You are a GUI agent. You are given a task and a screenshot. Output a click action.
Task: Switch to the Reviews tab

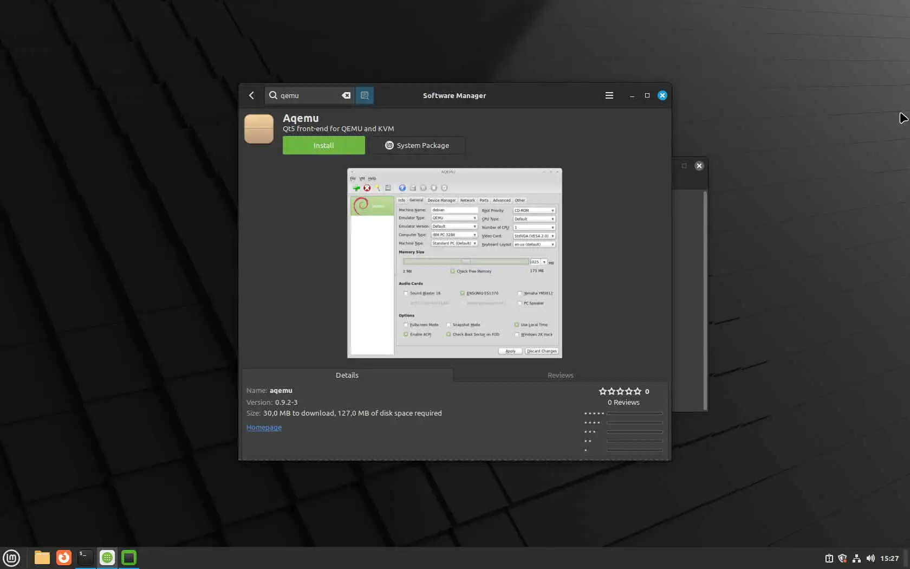point(560,375)
